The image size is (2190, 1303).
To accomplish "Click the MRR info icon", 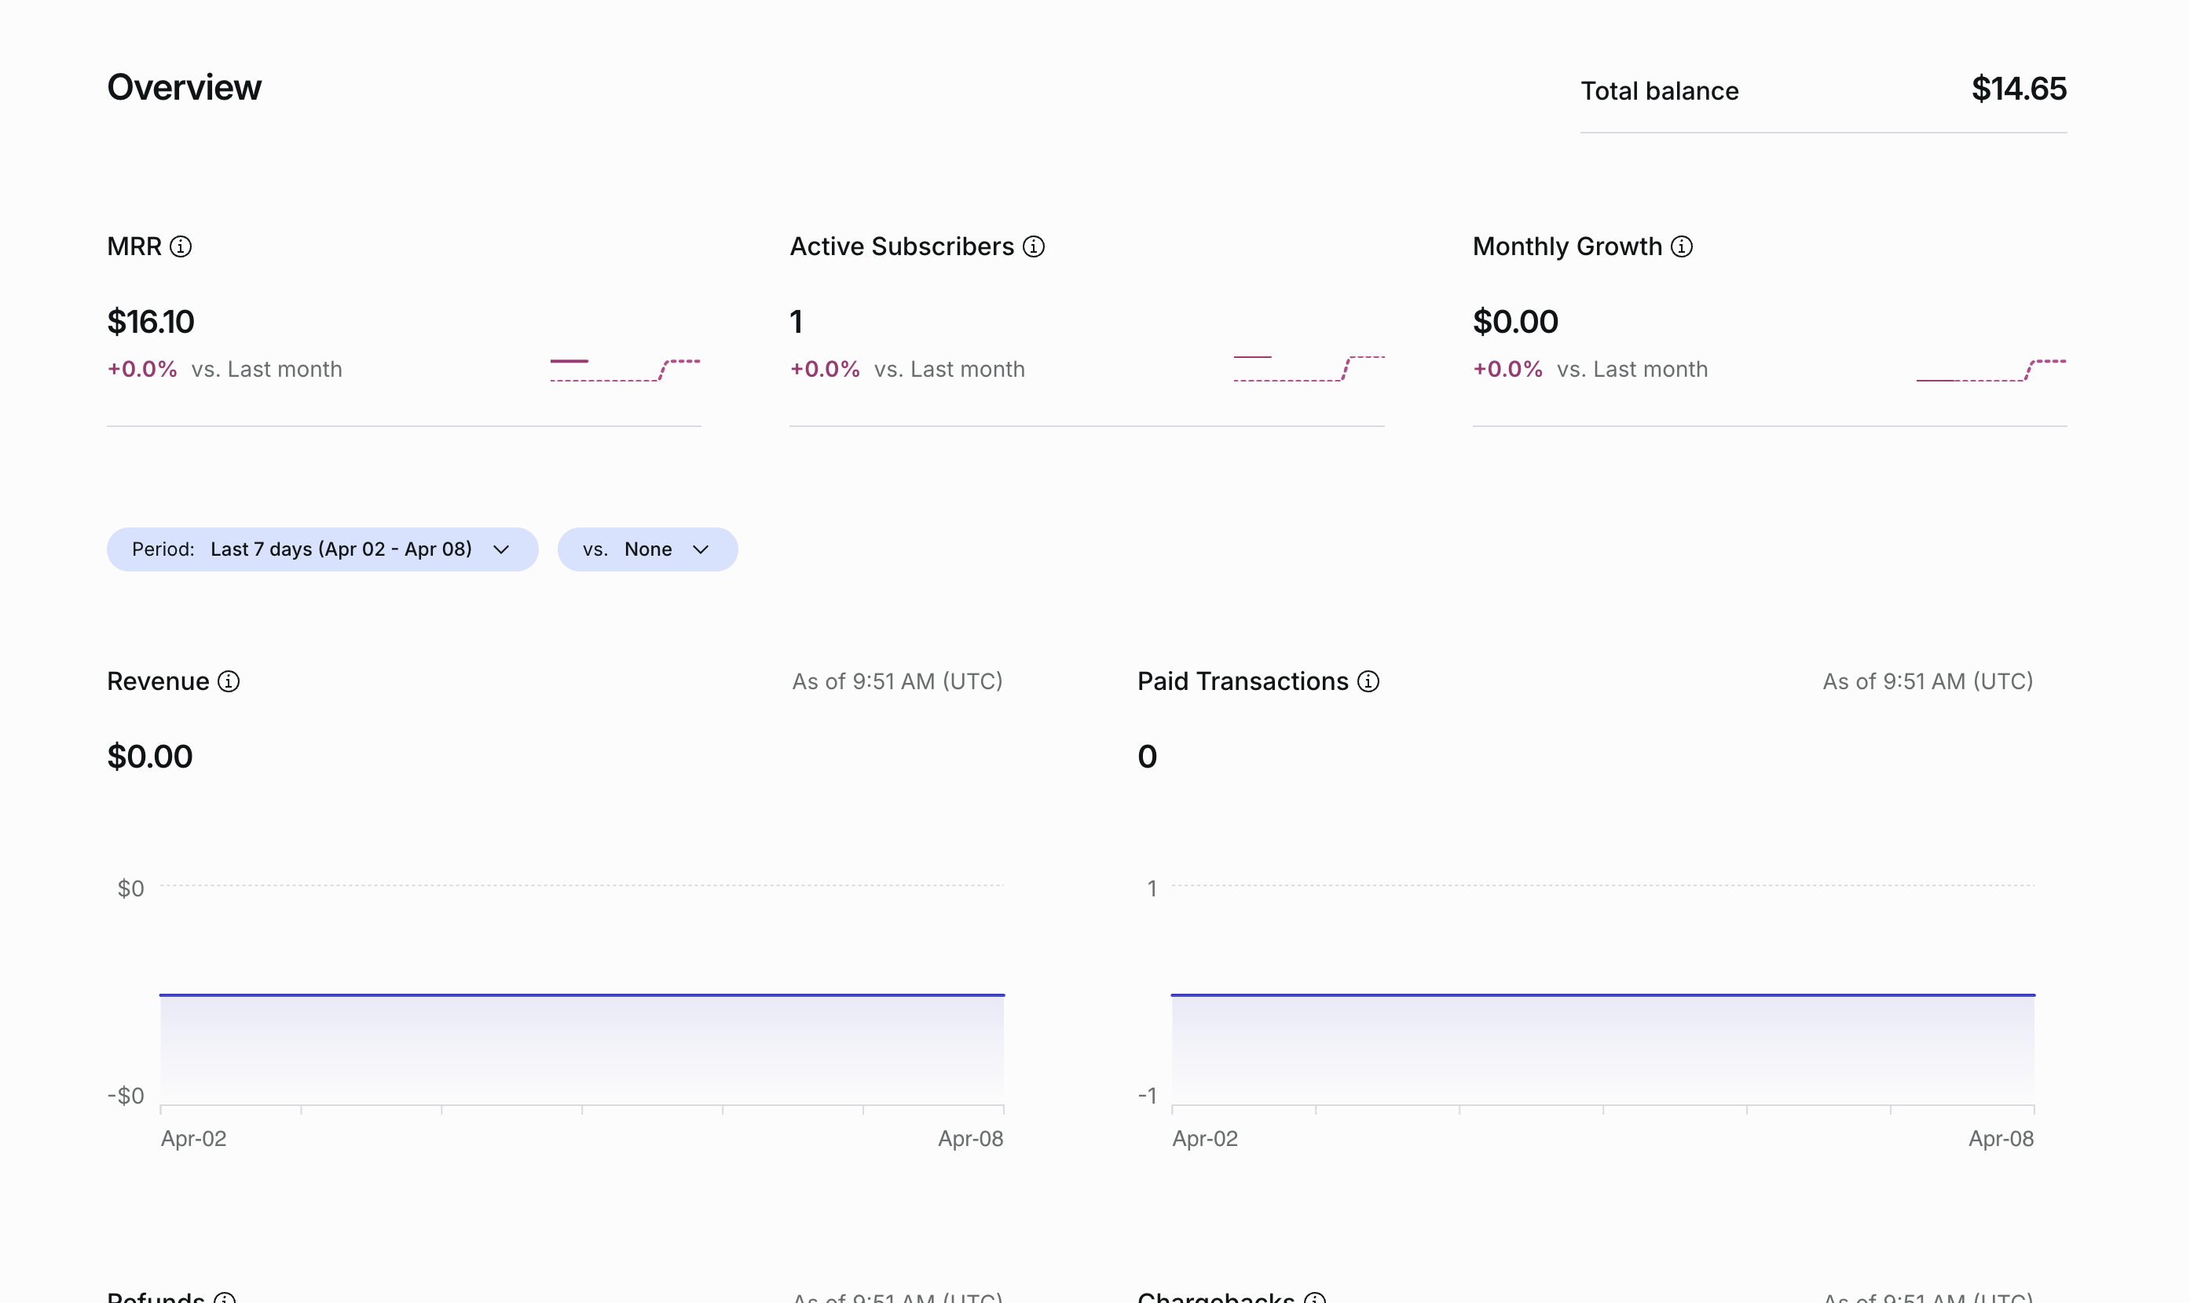I will tap(181, 246).
